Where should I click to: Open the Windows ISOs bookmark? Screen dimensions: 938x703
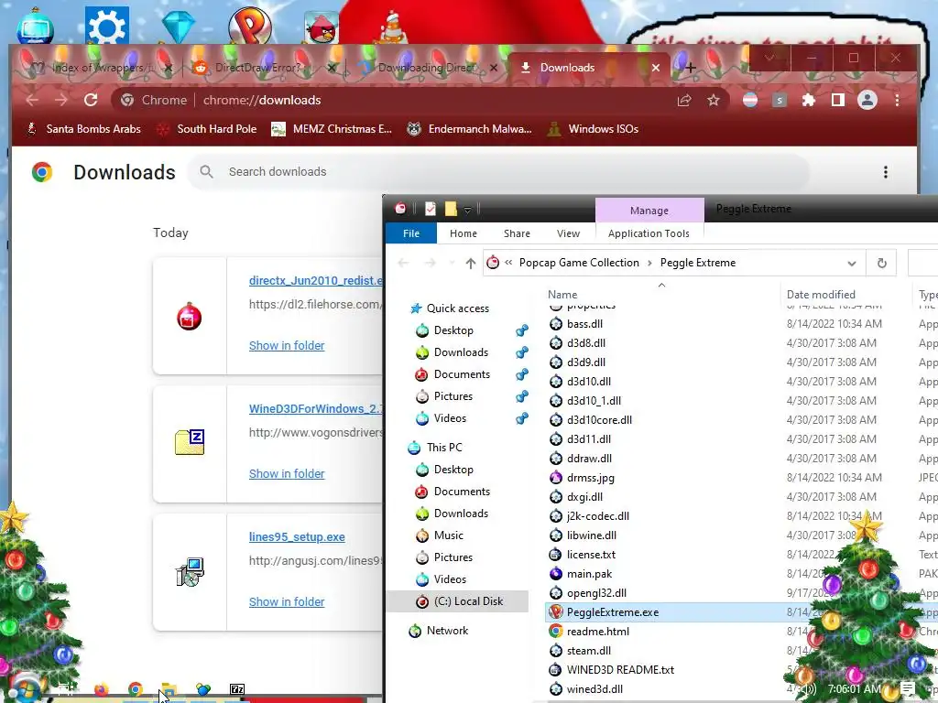click(x=594, y=129)
